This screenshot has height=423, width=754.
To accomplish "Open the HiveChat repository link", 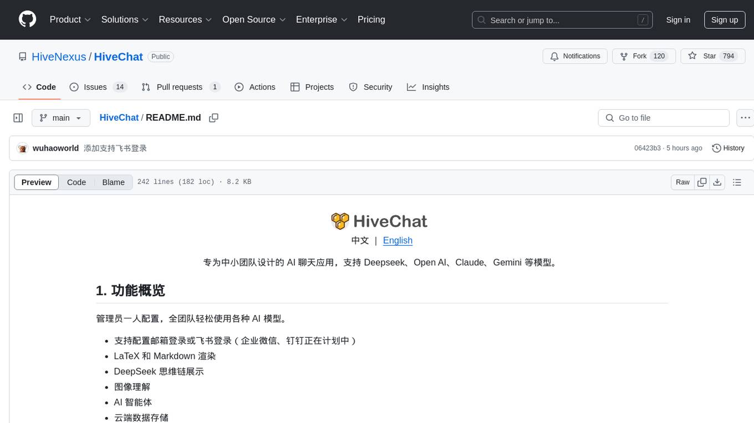I will tap(119, 56).
